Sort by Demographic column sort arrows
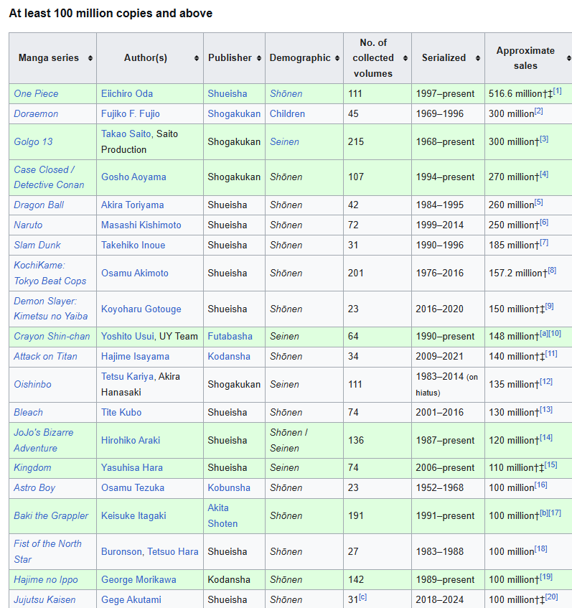The height and width of the screenshot is (608, 572). (x=337, y=58)
